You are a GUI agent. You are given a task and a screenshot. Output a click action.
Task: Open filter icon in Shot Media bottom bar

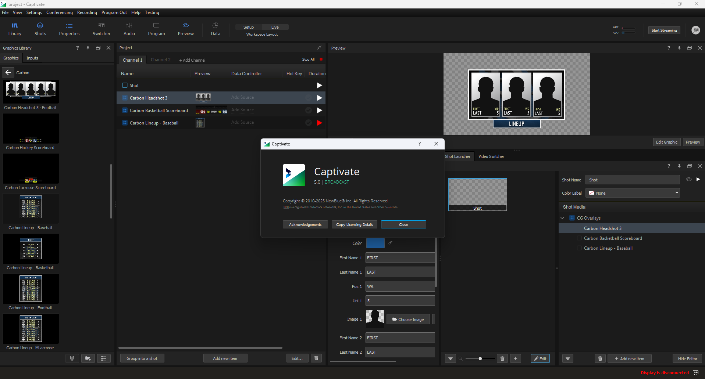(x=568, y=358)
